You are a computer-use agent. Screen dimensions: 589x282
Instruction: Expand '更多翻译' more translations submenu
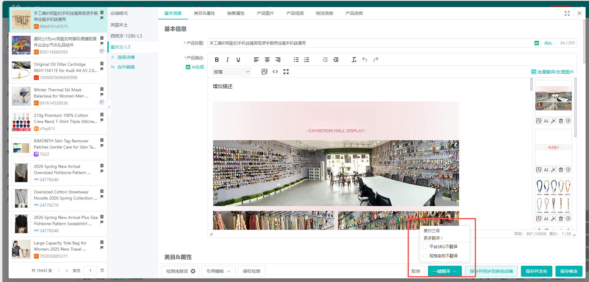tap(433, 238)
